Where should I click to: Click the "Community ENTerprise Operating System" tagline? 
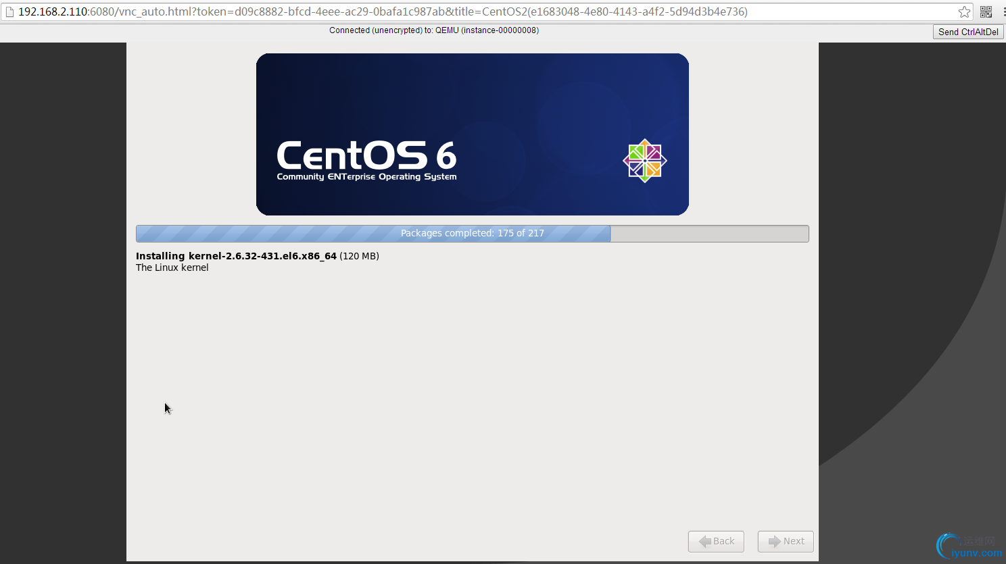366,177
